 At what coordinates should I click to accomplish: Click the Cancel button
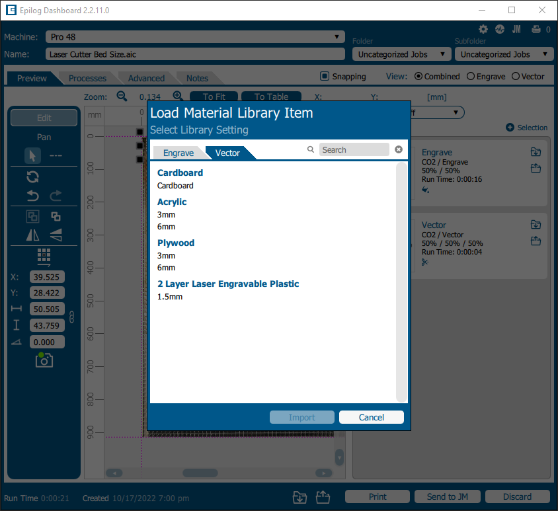point(371,417)
